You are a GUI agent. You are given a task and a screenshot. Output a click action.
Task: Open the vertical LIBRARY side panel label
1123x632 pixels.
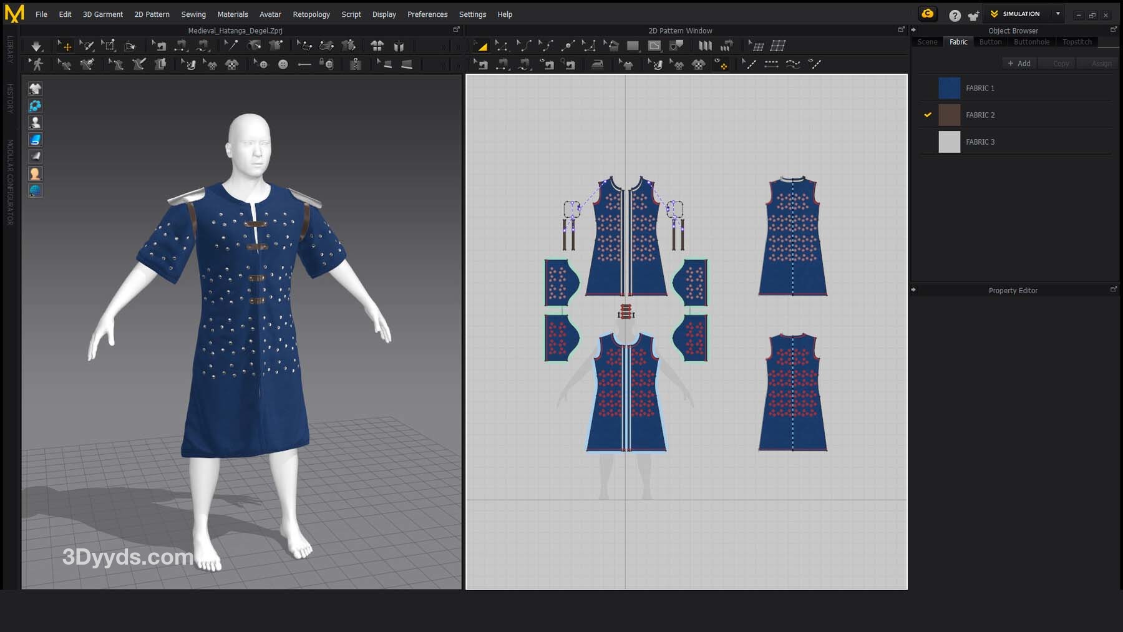click(x=10, y=49)
